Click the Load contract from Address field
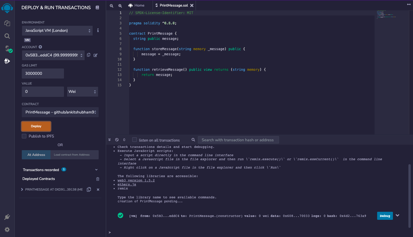 (x=75, y=155)
